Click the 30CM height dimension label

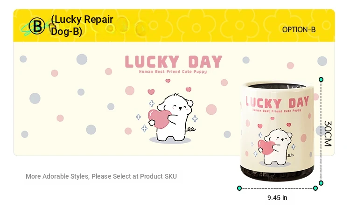point(328,133)
